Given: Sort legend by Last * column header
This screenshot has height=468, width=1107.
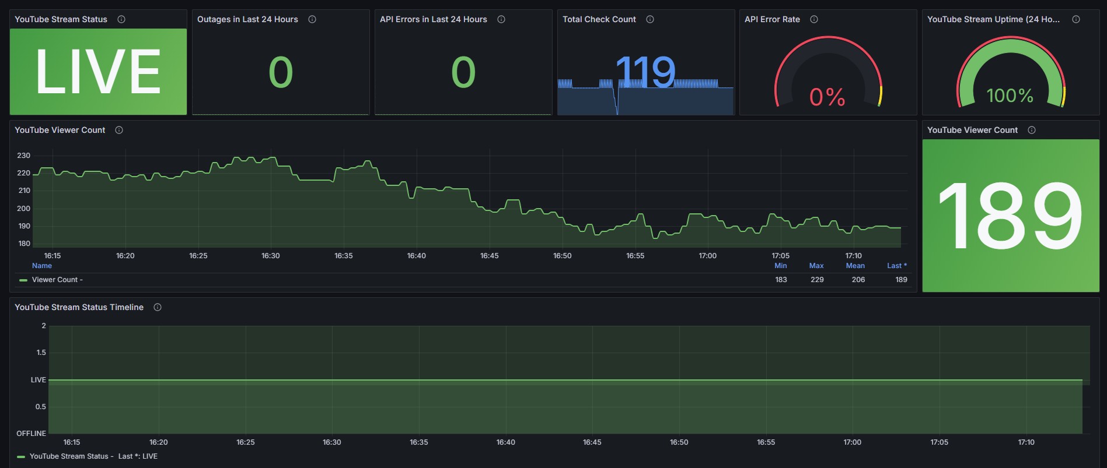Looking at the screenshot, I should click(x=897, y=266).
